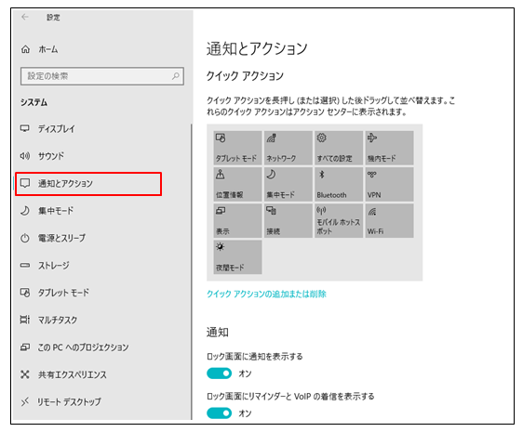
Task: Turn off ロック画面に通知を表示する toggle
Action: click(x=219, y=373)
